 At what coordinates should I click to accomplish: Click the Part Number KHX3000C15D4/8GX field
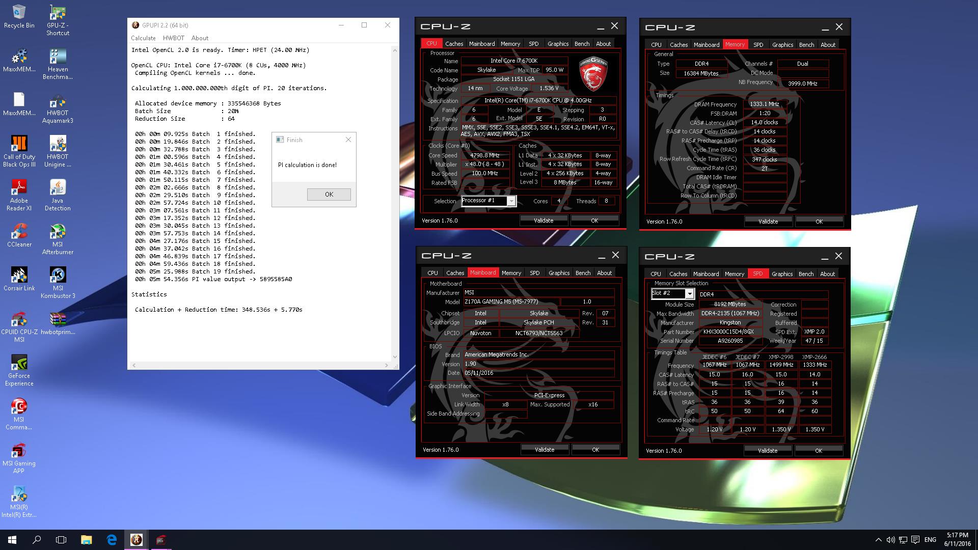click(731, 332)
